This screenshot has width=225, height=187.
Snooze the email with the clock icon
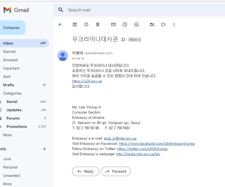coord(125,24)
